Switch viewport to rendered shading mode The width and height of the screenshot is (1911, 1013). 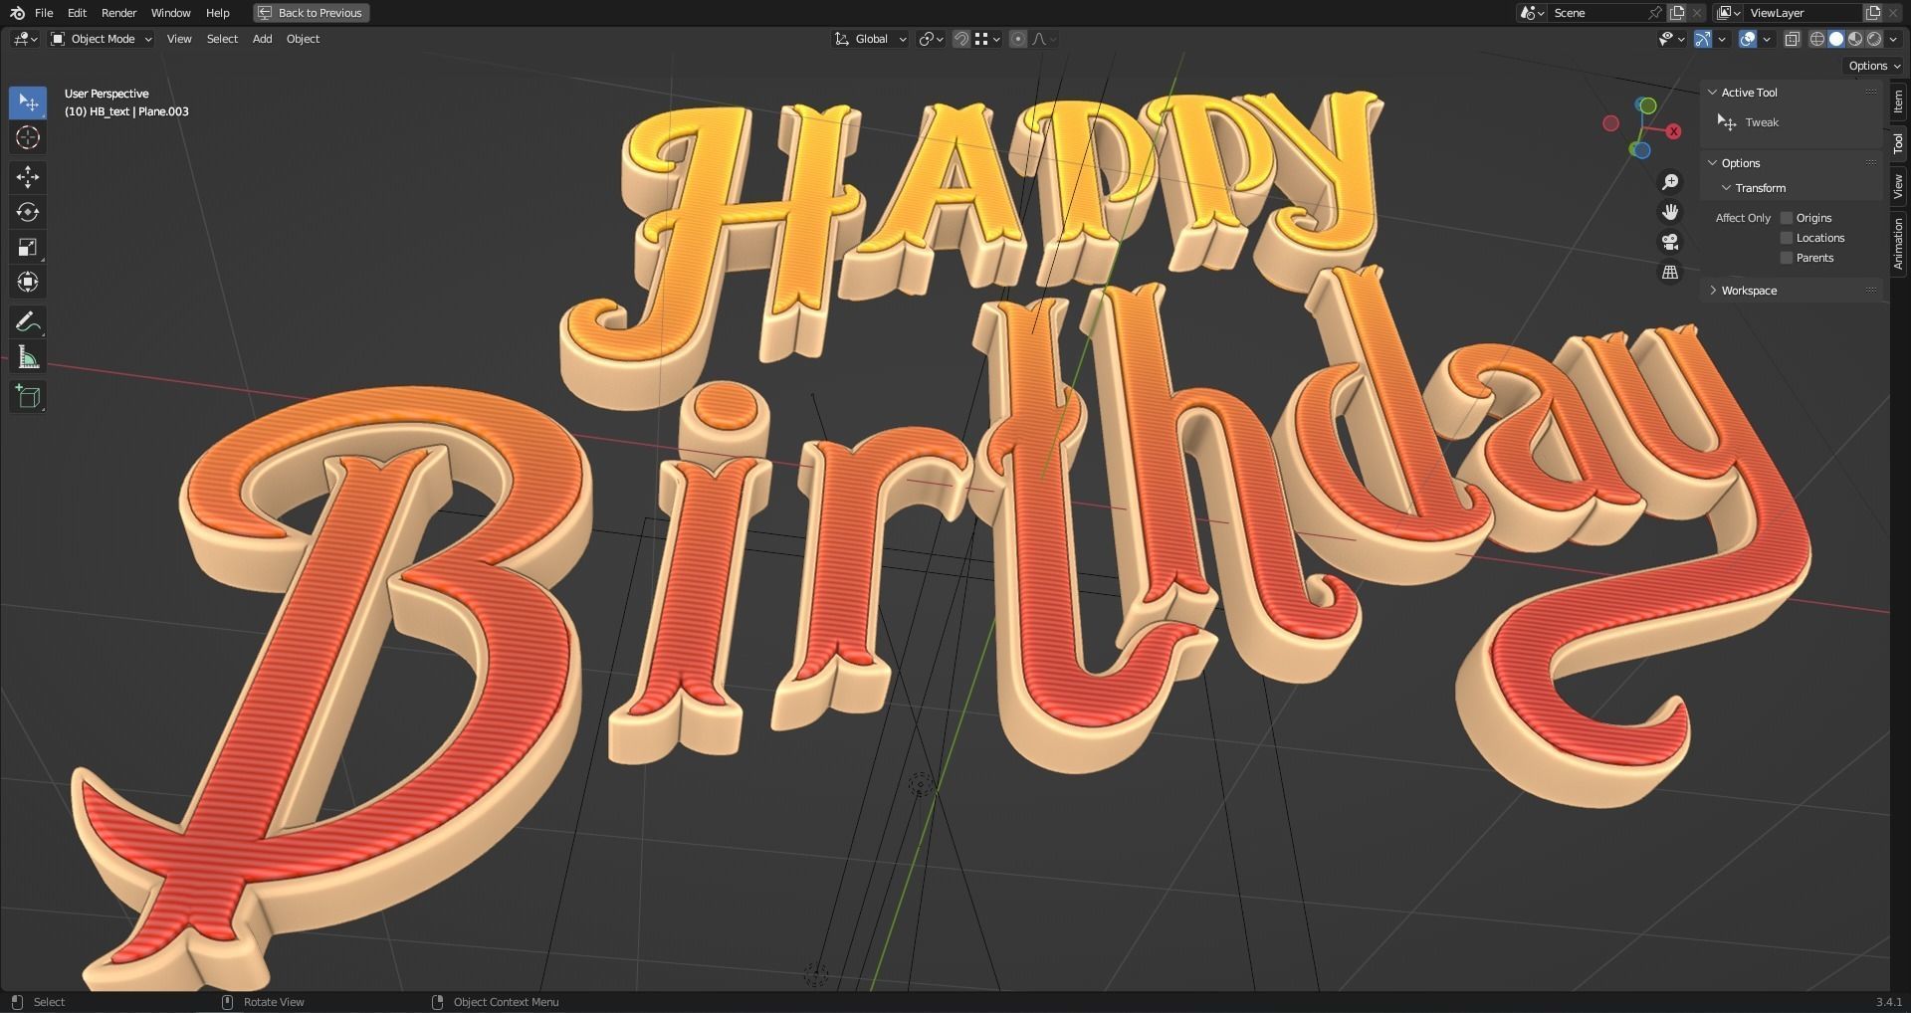(x=1875, y=39)
